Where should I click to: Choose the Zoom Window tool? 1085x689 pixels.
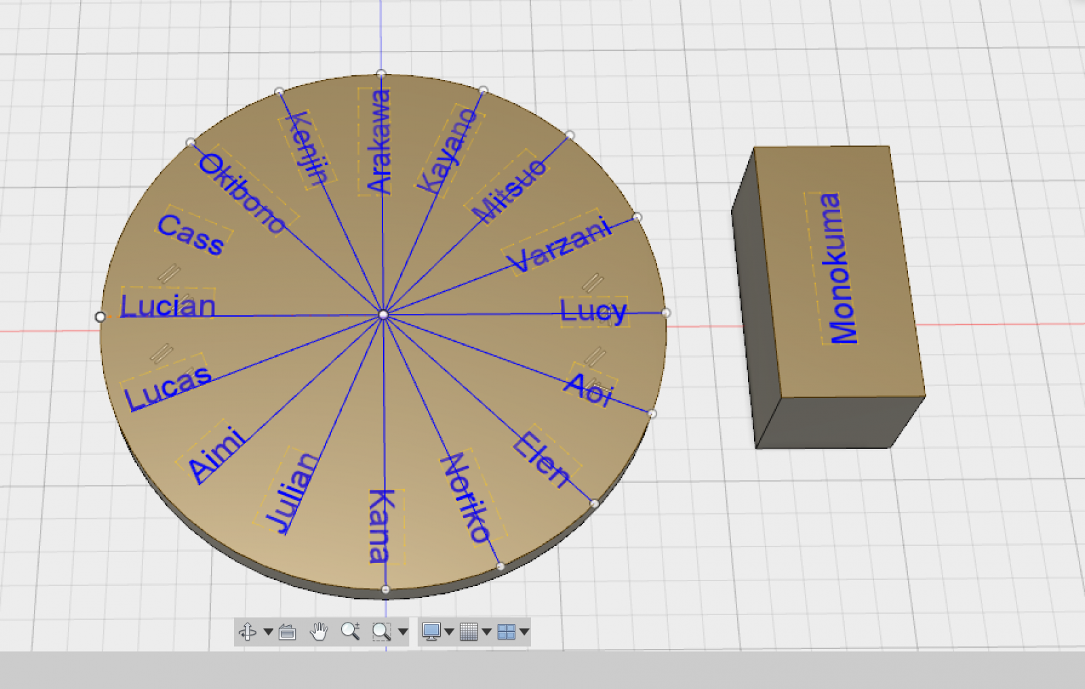[382, 632]
